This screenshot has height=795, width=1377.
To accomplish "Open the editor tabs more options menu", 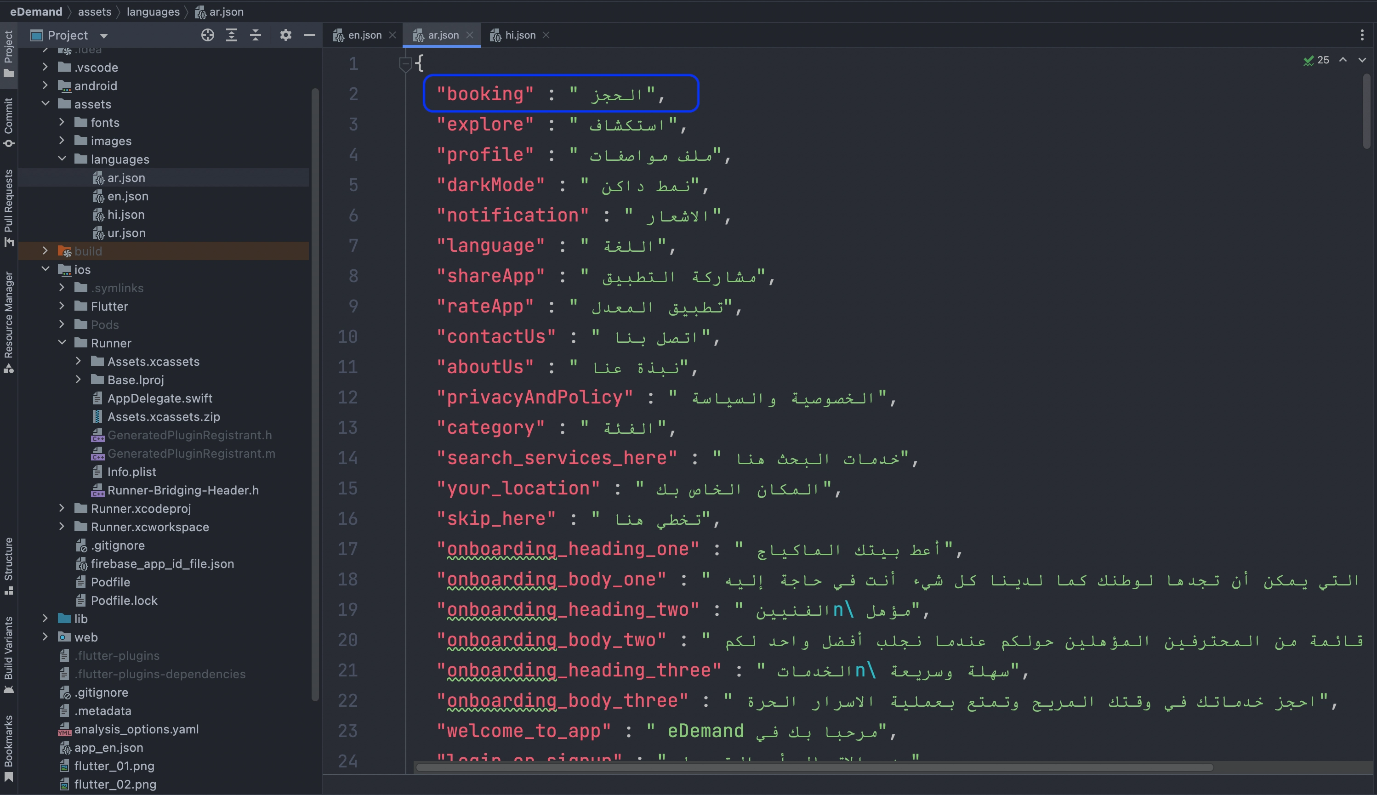I will pos(1362,35).
